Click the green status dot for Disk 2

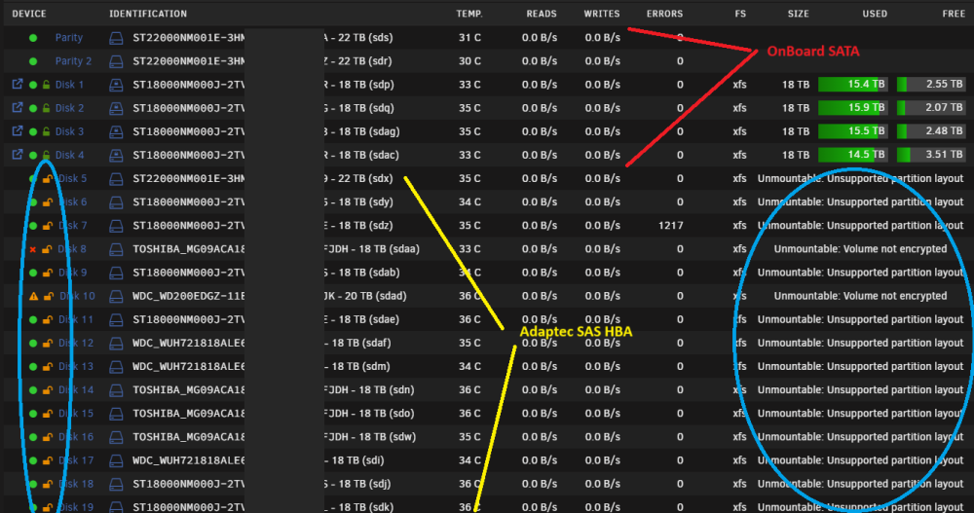pyautogui.click(x=33, y=108)
